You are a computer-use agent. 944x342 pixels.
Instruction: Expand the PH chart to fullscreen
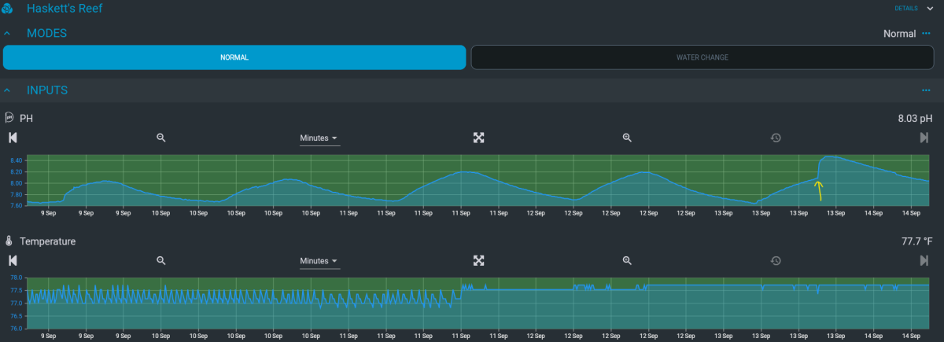point(478,138)
